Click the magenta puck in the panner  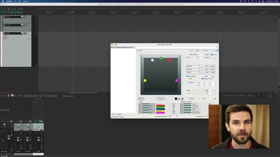click(x=177, y=80)
